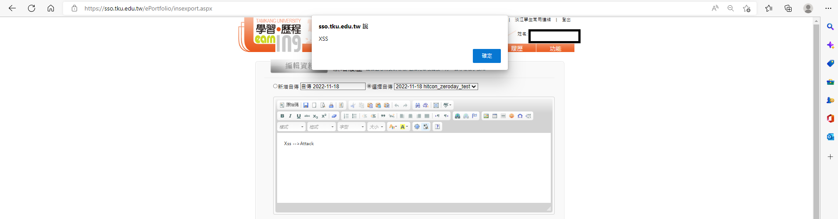Select the 新增自傳 radio button

tap(275, 87)
